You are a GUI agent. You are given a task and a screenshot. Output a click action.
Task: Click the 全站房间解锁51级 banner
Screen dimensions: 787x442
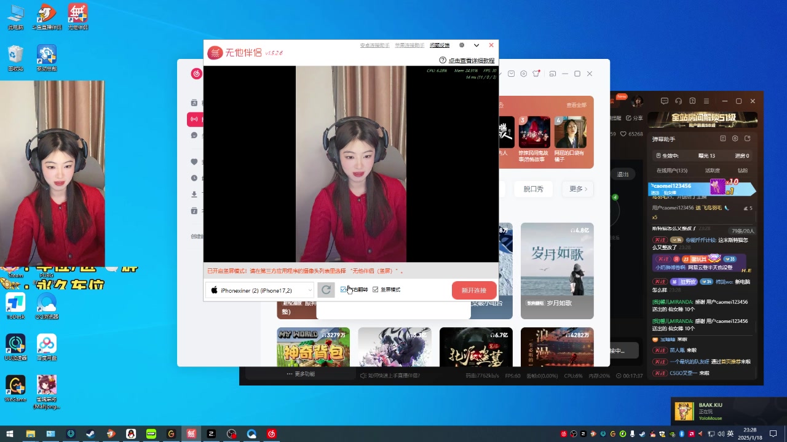click(703, 119)
